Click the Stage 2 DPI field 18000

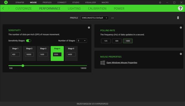point(29,55)
